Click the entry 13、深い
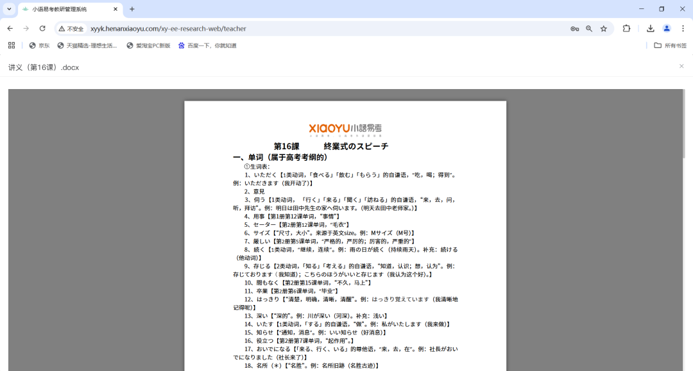This screenshot has width=693, height=371. 316,316
